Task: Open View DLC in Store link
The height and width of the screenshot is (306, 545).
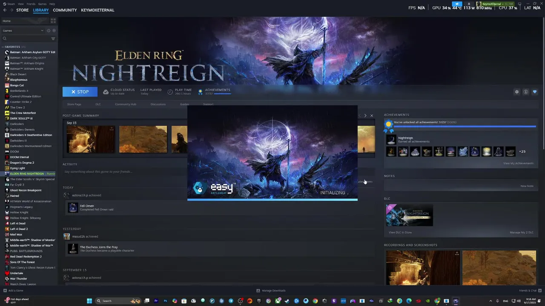Action: [x=400, y=232]
